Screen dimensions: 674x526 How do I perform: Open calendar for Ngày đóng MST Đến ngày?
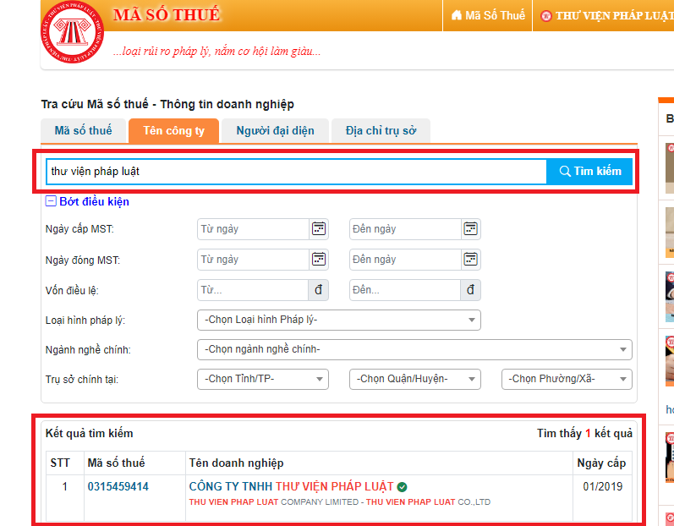pos(471,260)
